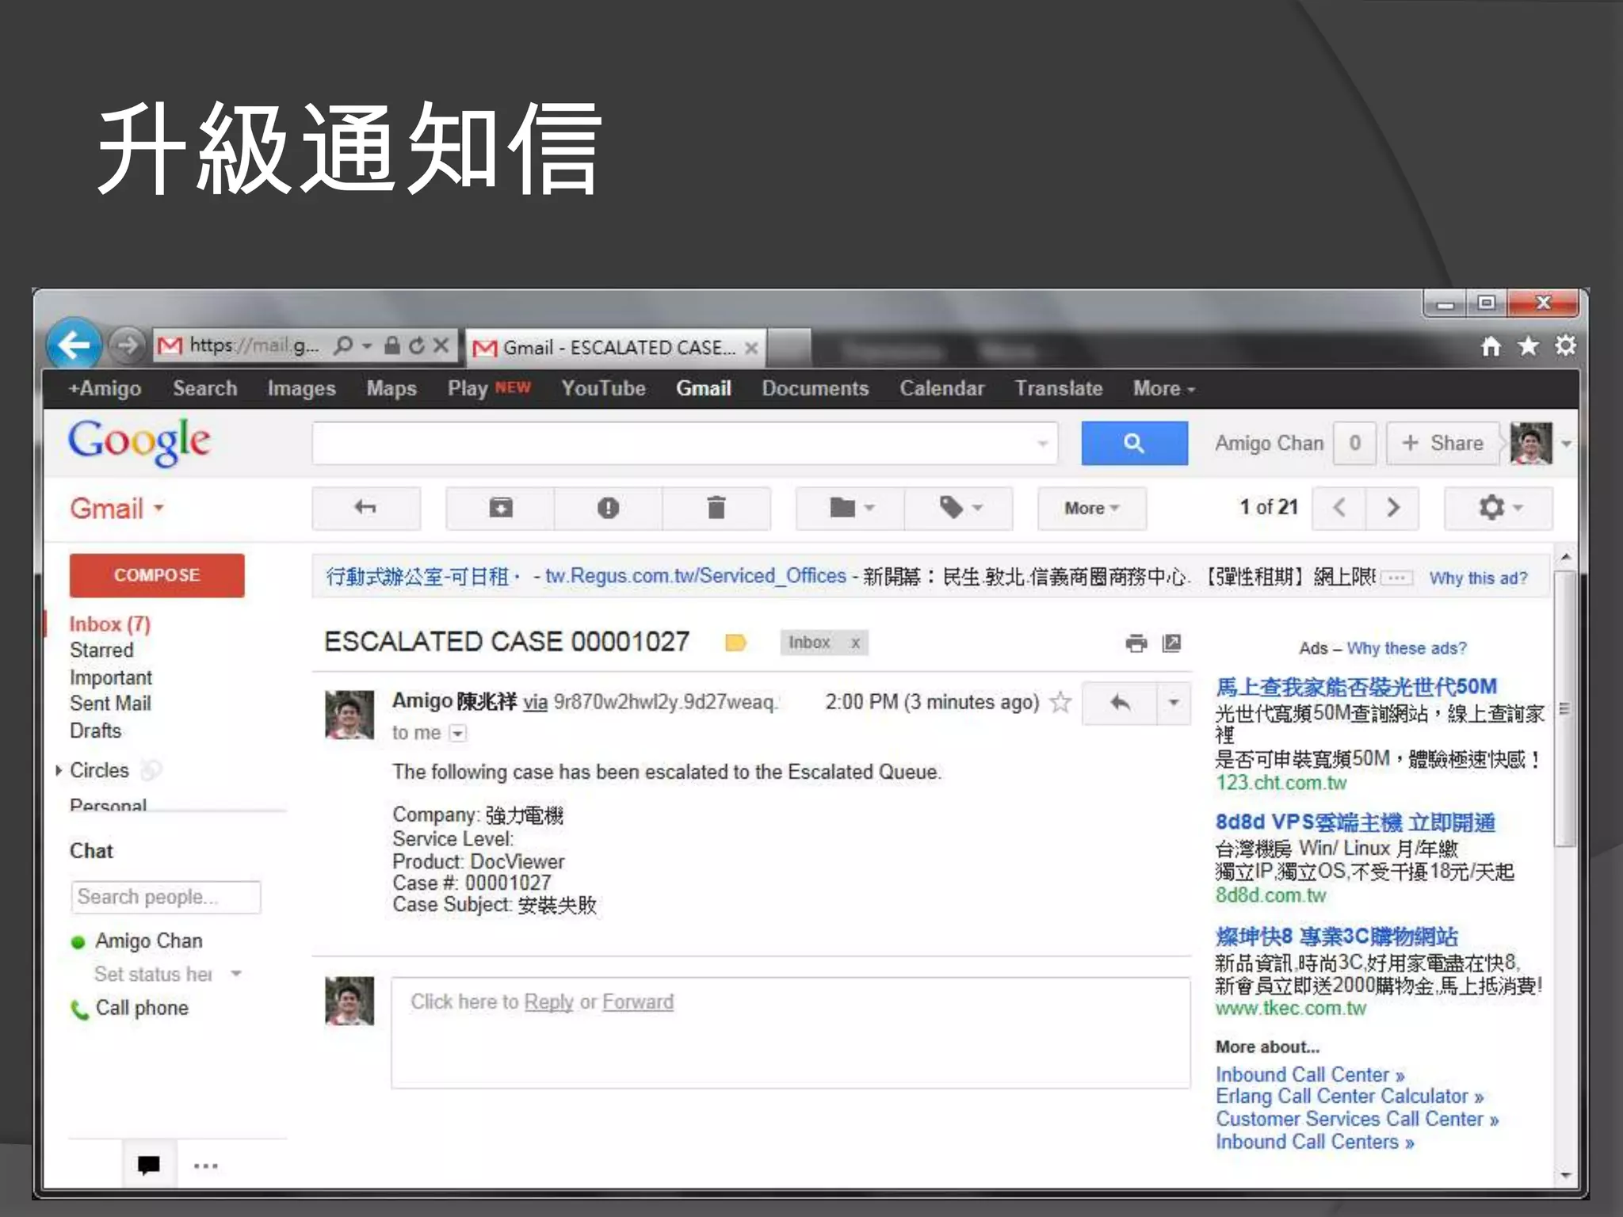
Task: Click the + Share button
Action: (1442, 443)
